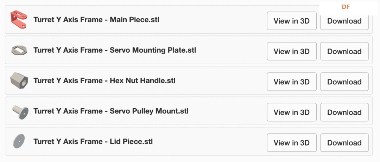The height and width of the screenshot is (162, 380).
Task: Download the Lid Piece.stl file
Action: point(344,143)
